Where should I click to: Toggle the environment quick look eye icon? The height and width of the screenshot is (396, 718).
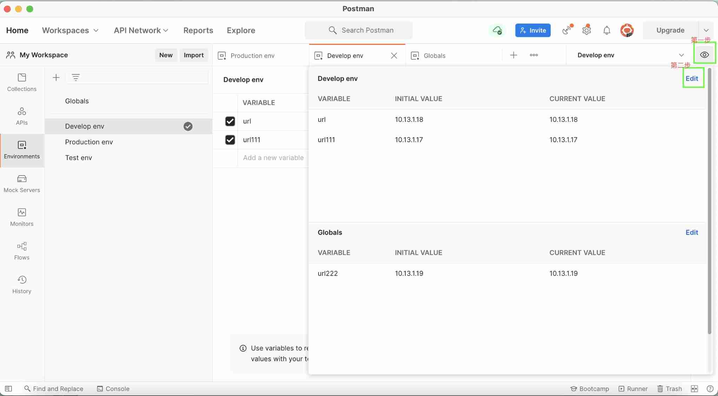tap(704, 55)
